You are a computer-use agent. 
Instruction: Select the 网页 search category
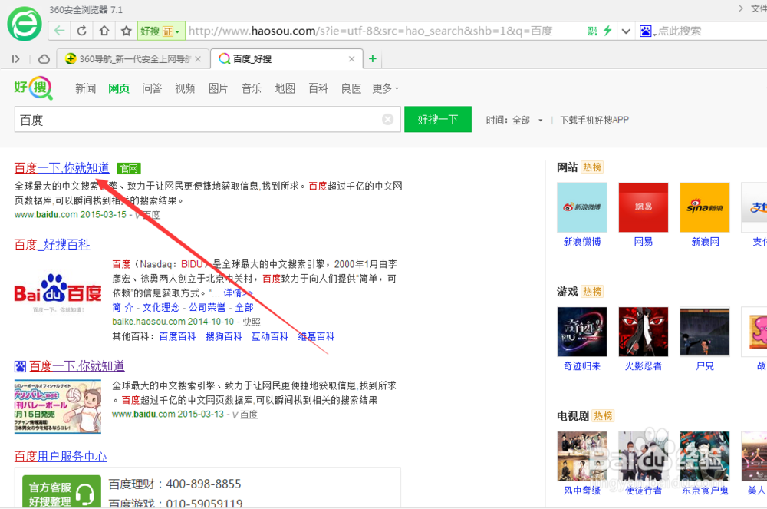pyautogui.click(x=119, y=88)
